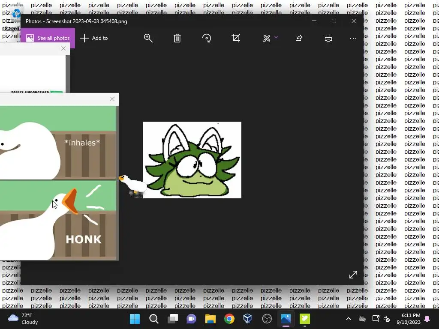The height and width of the screenshot is (329, 439).
Task: Open the Crop tool in Photos
Action: click(x=236, y=38)
